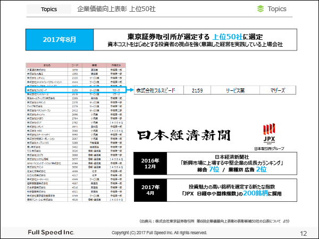319x239 pixels.
Task: Click code 2120 in the table
Action: point(75,78)
